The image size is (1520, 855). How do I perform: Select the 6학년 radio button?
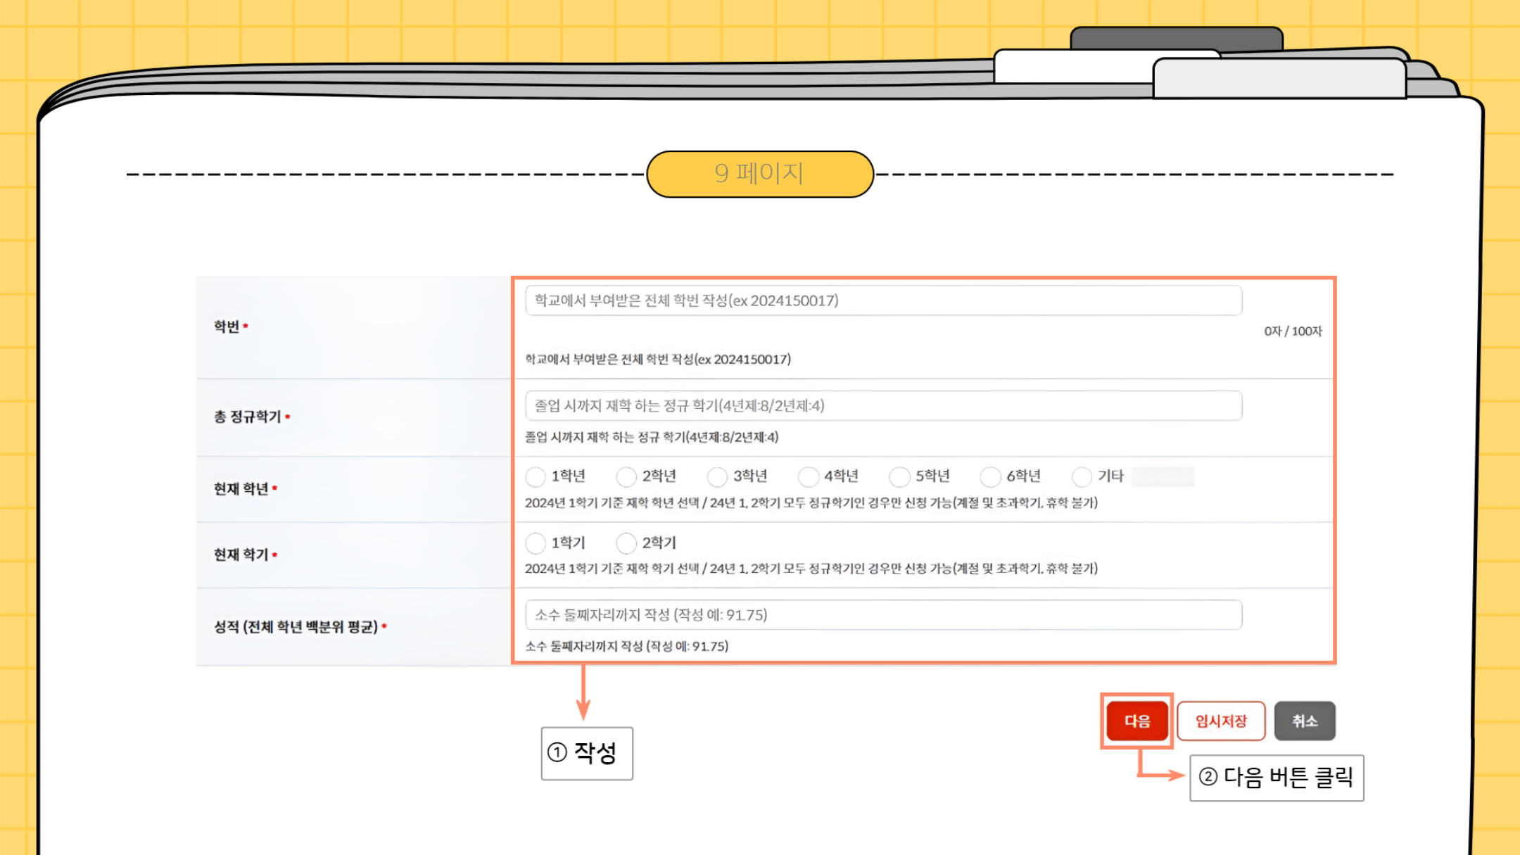point(990,477)
